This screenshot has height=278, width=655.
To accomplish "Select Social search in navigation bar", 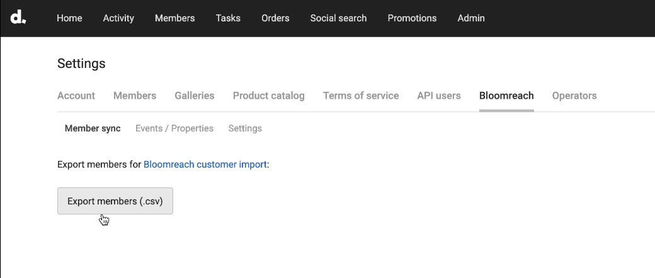I will (338, 18).
